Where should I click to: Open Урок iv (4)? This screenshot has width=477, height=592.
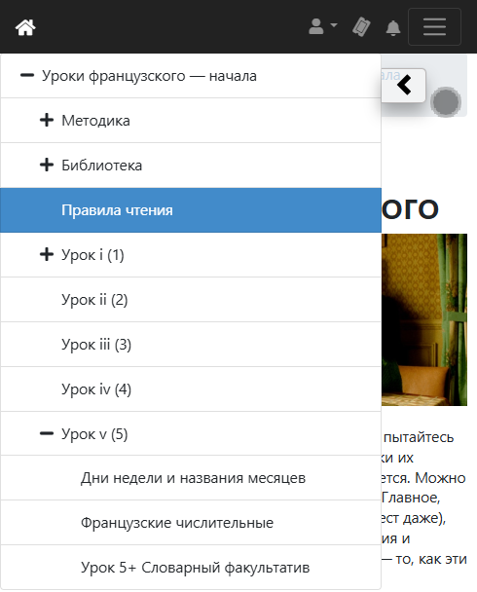click(191, 388)
